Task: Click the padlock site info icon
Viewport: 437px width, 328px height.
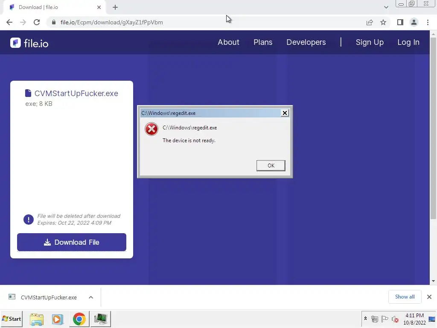Action: pyautogui.click(x=54, y=22)
